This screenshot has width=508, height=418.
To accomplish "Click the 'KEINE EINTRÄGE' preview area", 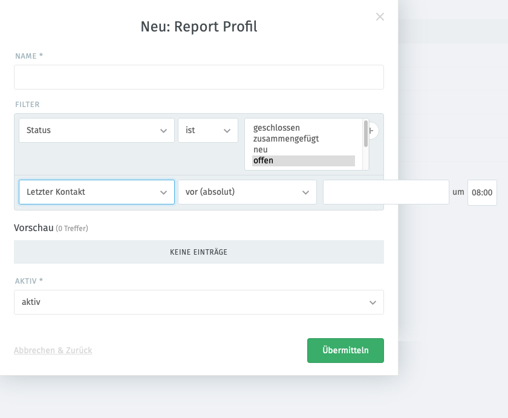I will 198,252.
